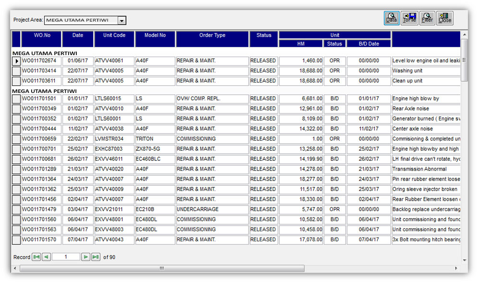Open the Project Area dropdown
This screenshot has height=283, width=478.
[122, 21]
